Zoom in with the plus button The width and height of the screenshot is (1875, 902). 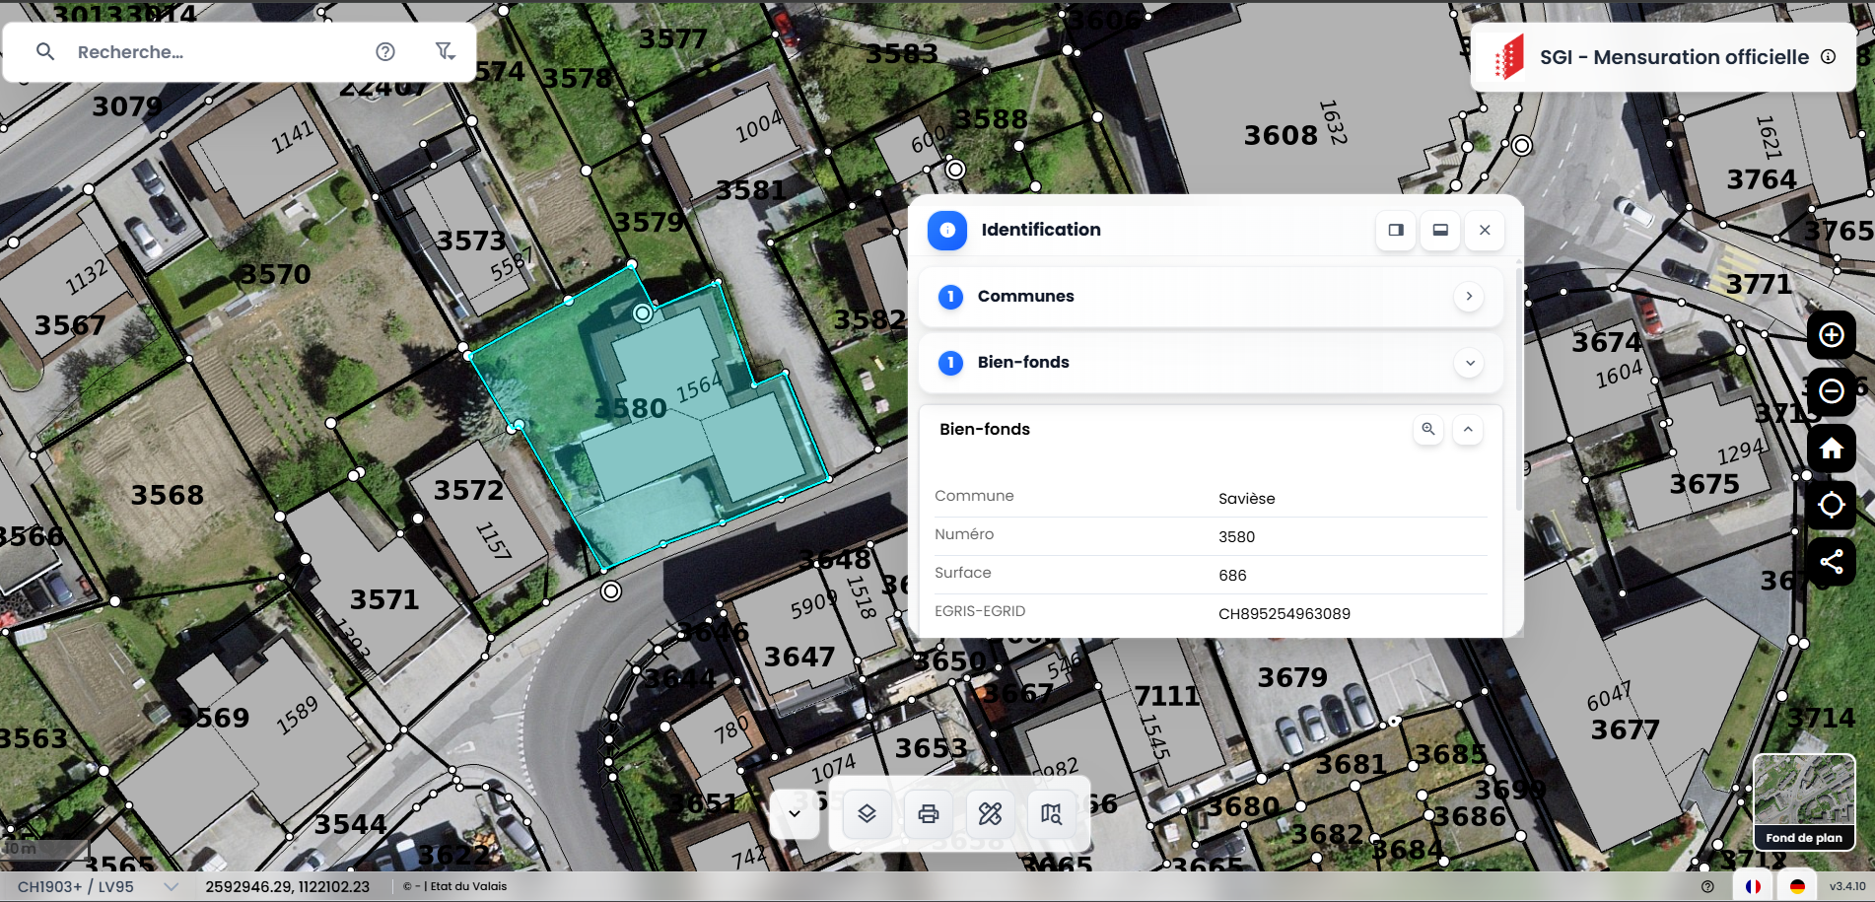click(1831, 335)
